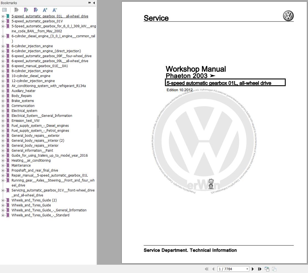Click the bookmark options checklist icon

pyautogui.click(x=4, y=10)
